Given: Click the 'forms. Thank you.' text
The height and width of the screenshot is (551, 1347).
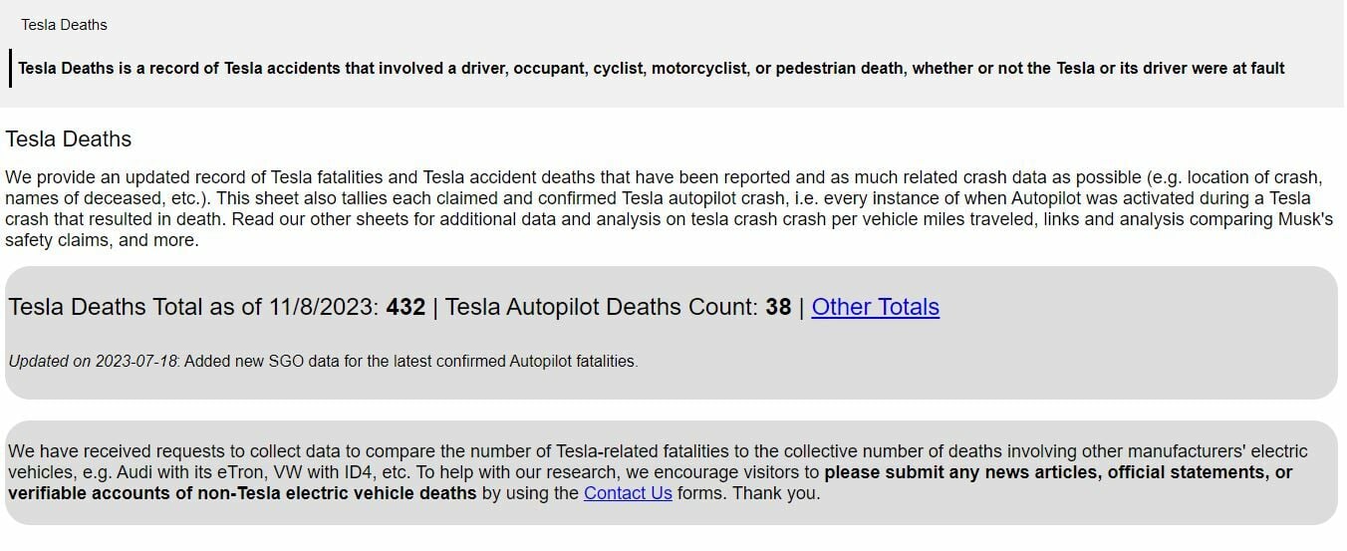Looking at the screenshot, I should click(748, 493).
